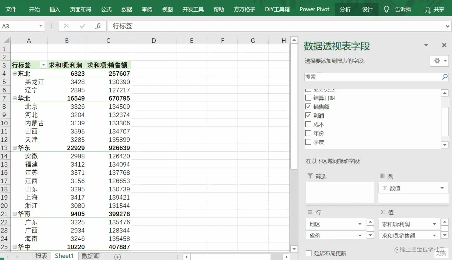The width and height of the screenshot is (452, 260).
Task: Switch to the 设计 ribbon tab
Action: coord(367,9)
